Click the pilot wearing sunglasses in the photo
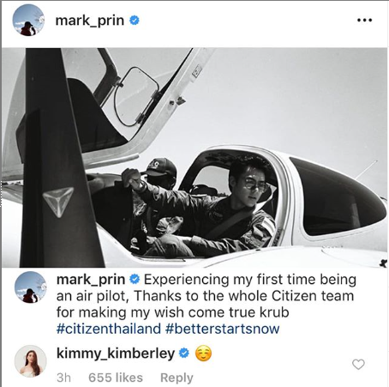Viewport: 389px width, 387px height. (x=229, y=209)
